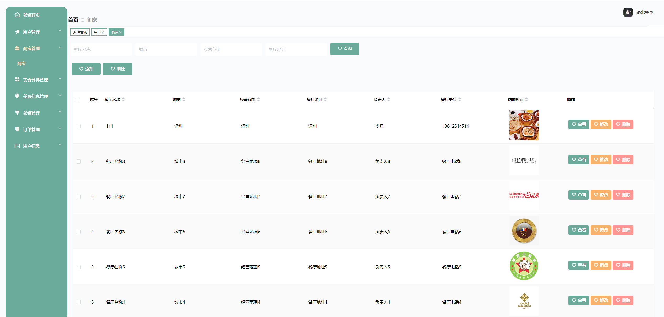This screenshot has width=664, height=317.
Task: Click the lightbulb icon for 美食信息管理
Action: tap(17, 96)
